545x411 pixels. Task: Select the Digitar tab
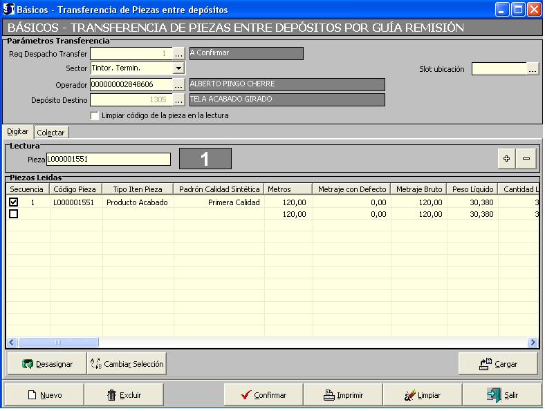(x=18, y=131)
